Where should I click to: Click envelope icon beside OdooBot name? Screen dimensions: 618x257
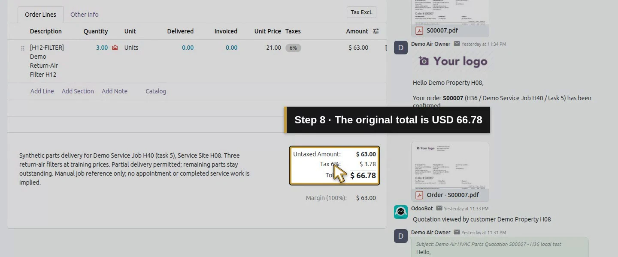tap(439, 208)
